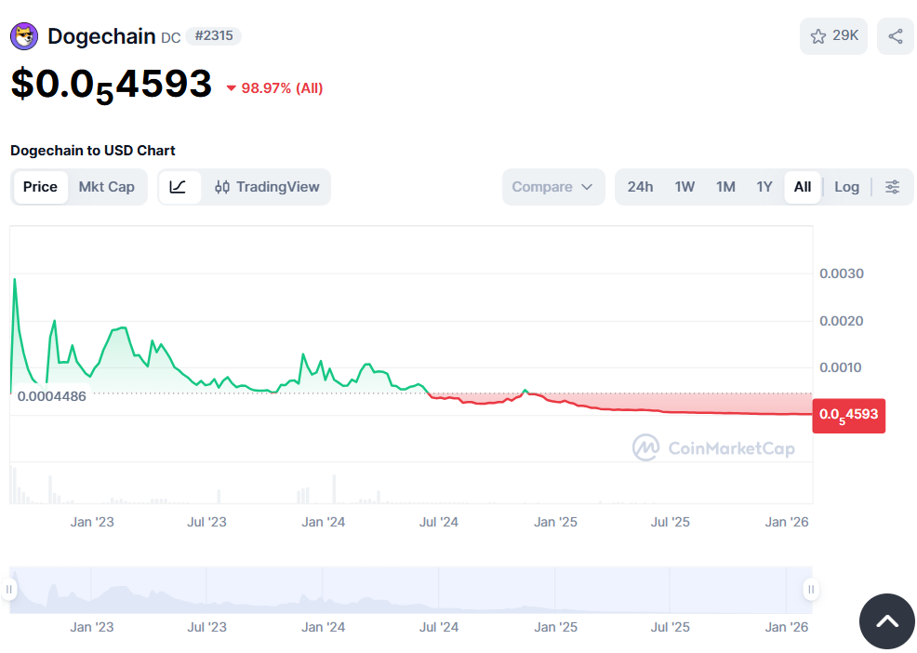Toggle the Log scale option
This screenshot has width=917, height=653.
pyautogui.click(x=846, y=187)
